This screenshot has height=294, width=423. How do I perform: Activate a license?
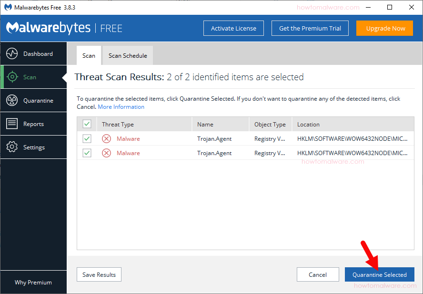233,28
